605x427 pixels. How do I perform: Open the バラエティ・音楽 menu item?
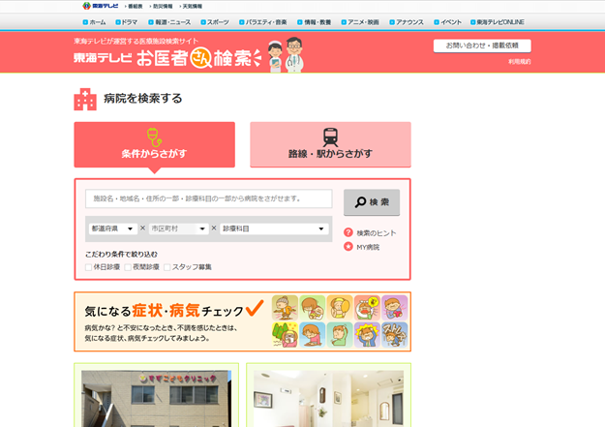click(x=262, y=22)
